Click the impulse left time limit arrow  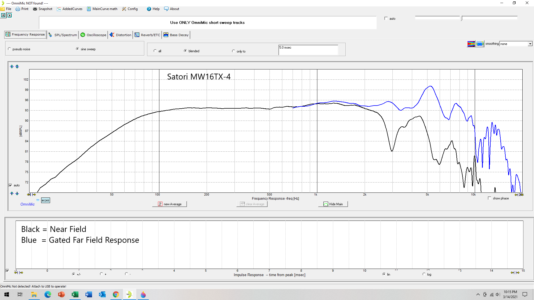16,272
